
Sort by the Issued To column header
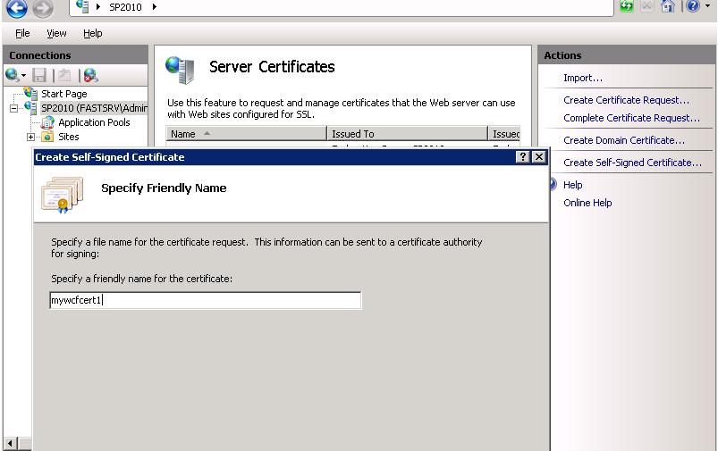(407, 134)
